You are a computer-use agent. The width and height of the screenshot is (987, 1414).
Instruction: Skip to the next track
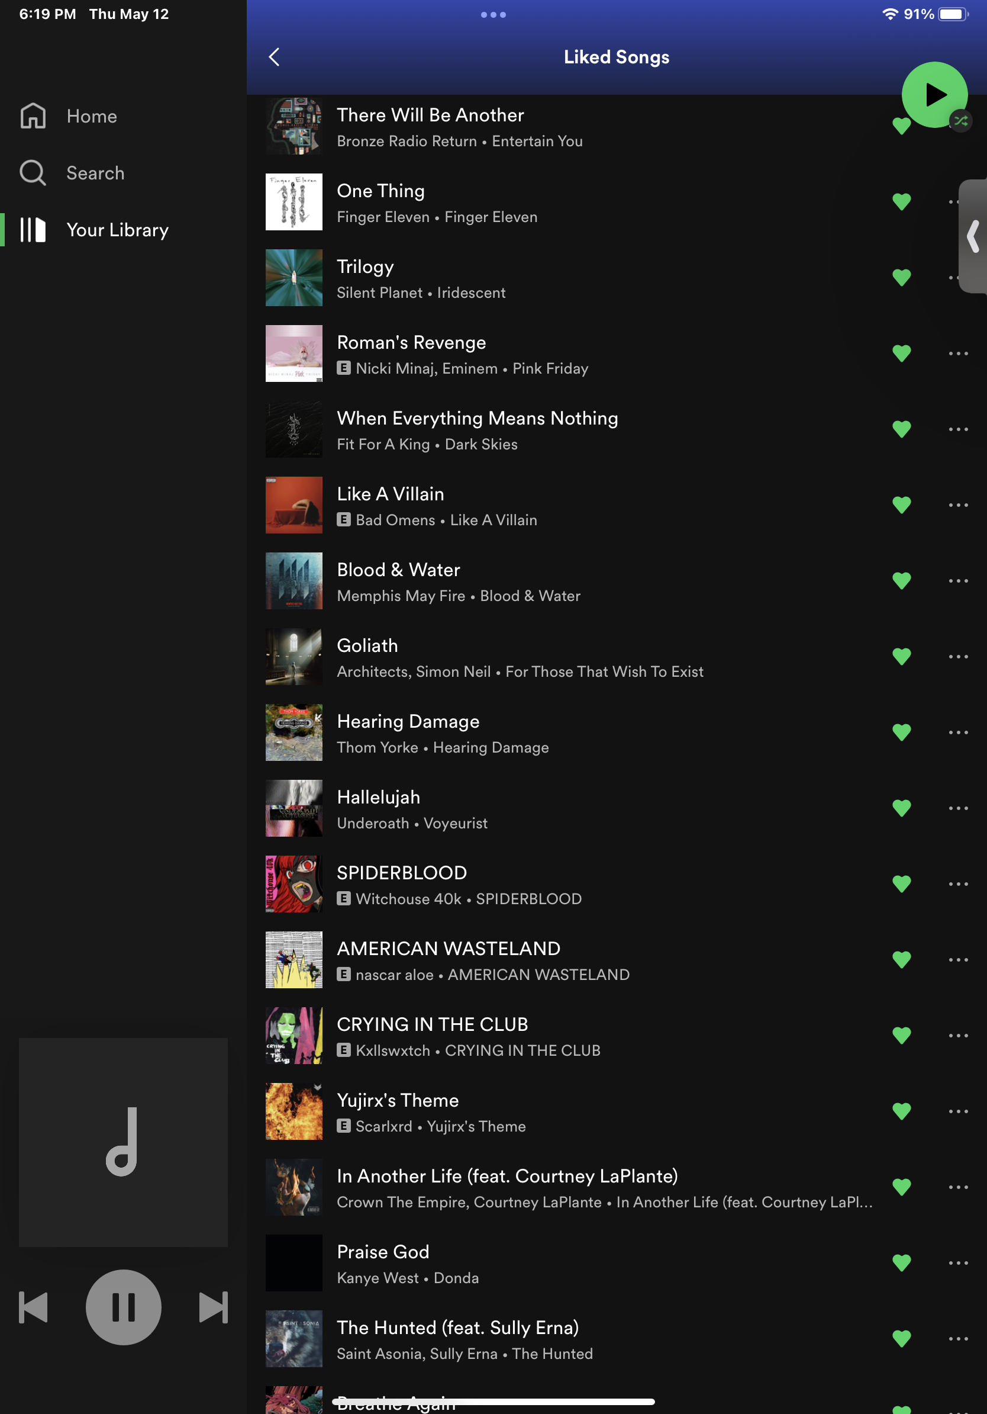click(x=214, y=1307)
